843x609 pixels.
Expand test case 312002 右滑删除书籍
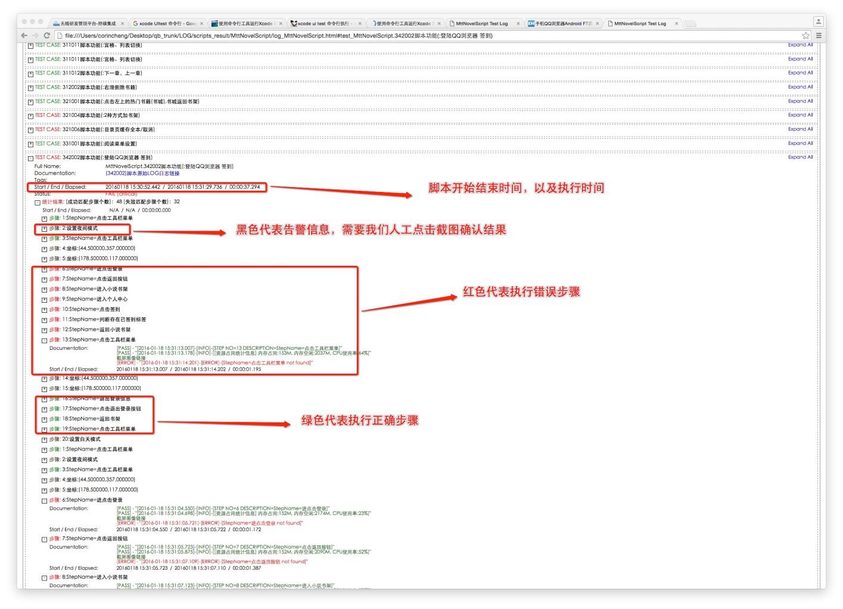[x=30, y=88]
